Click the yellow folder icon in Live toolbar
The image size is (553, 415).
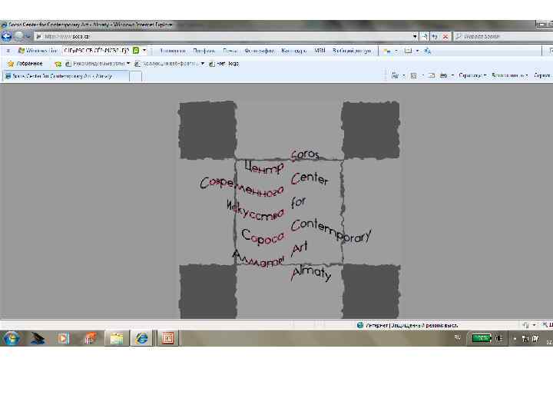click(387, 51)
